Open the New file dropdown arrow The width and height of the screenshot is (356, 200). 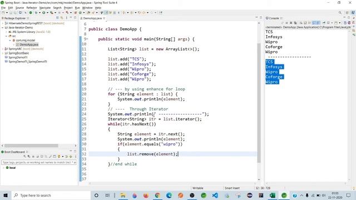point(7,13)
